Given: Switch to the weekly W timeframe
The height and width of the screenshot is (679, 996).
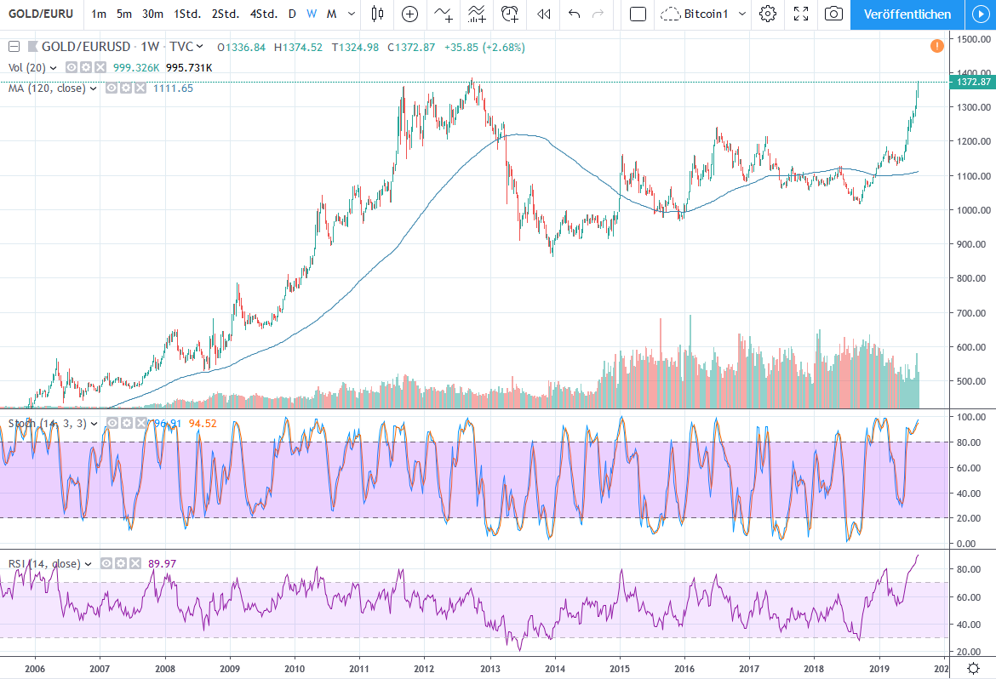Looking at the screenshot, I should point(312,14).
